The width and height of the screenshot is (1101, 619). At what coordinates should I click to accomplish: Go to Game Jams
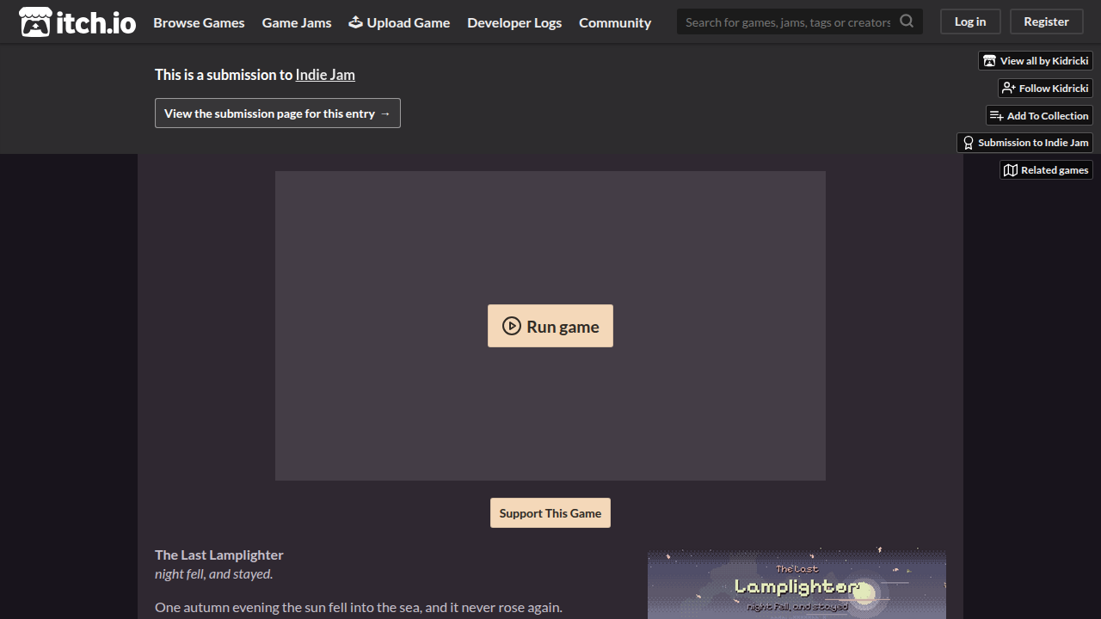point(297,22)
